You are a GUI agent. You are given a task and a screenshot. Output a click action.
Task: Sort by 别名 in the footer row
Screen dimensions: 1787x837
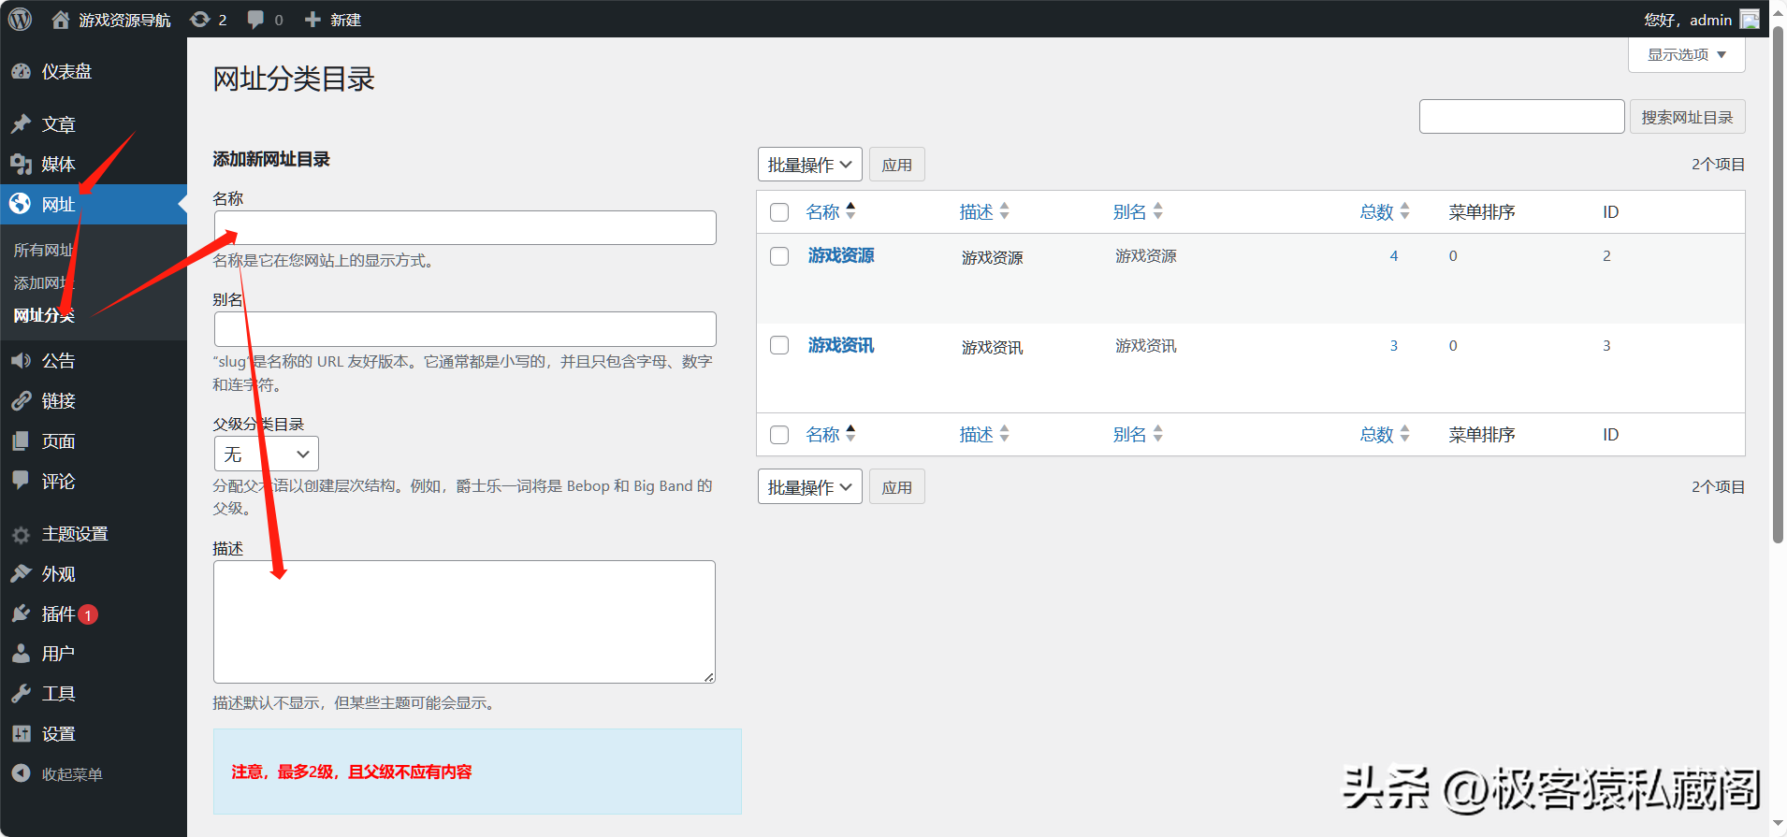tap(1138, 435)
